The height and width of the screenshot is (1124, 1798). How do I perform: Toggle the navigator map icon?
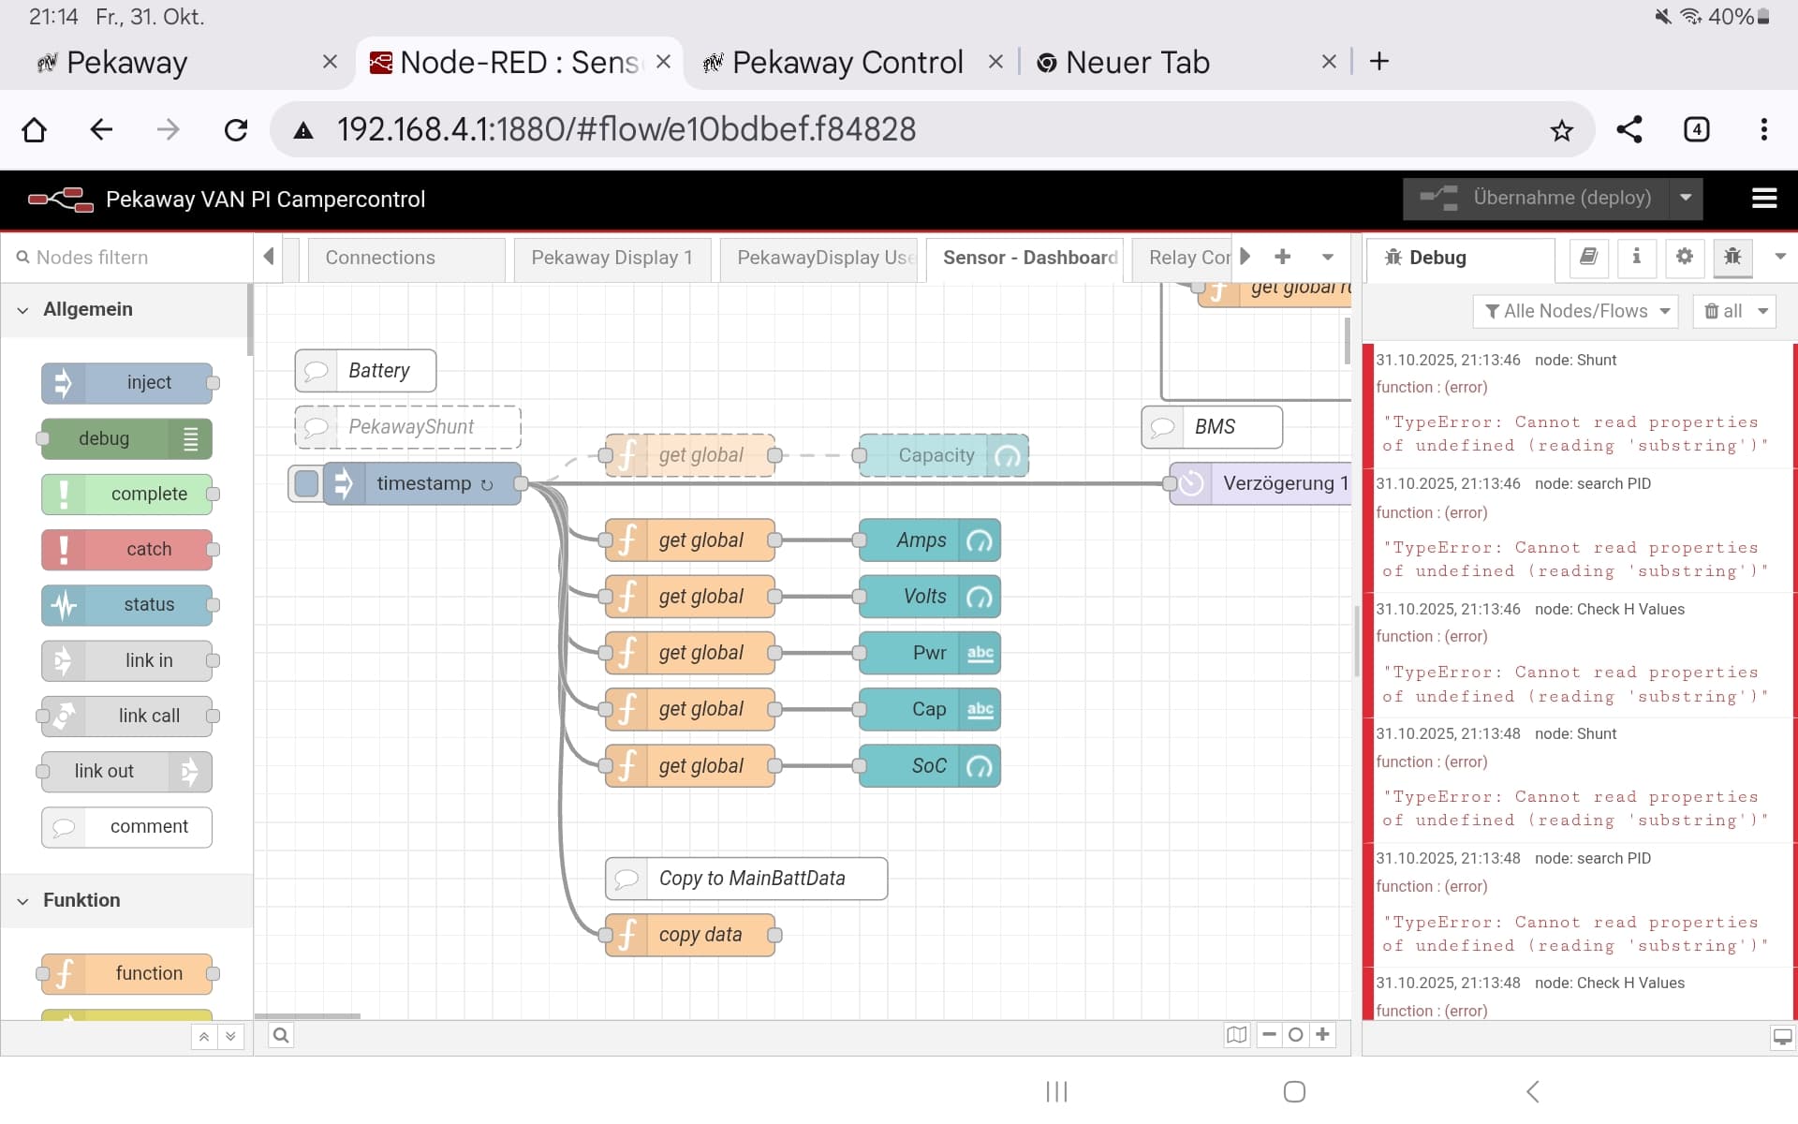pos(1236,1035)
